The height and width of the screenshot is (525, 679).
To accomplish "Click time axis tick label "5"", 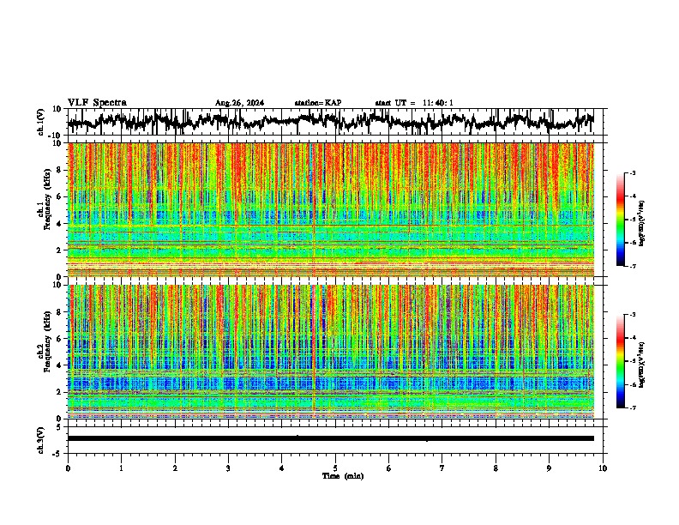I will 335,468.
